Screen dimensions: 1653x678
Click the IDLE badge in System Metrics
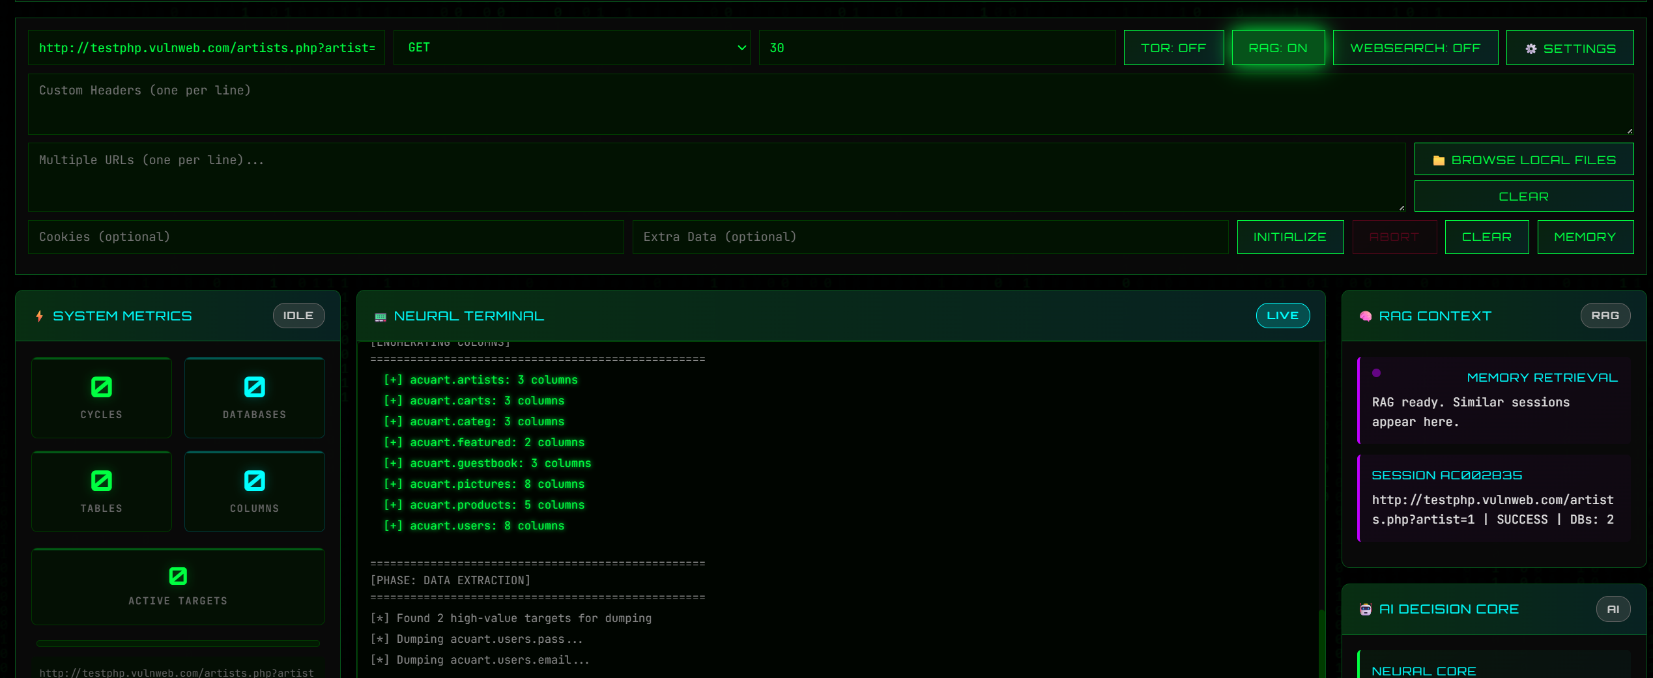(298, 316)
